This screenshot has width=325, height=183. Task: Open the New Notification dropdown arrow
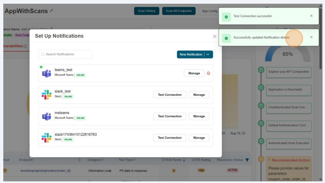pyautogui.click(x=209, y=54)
